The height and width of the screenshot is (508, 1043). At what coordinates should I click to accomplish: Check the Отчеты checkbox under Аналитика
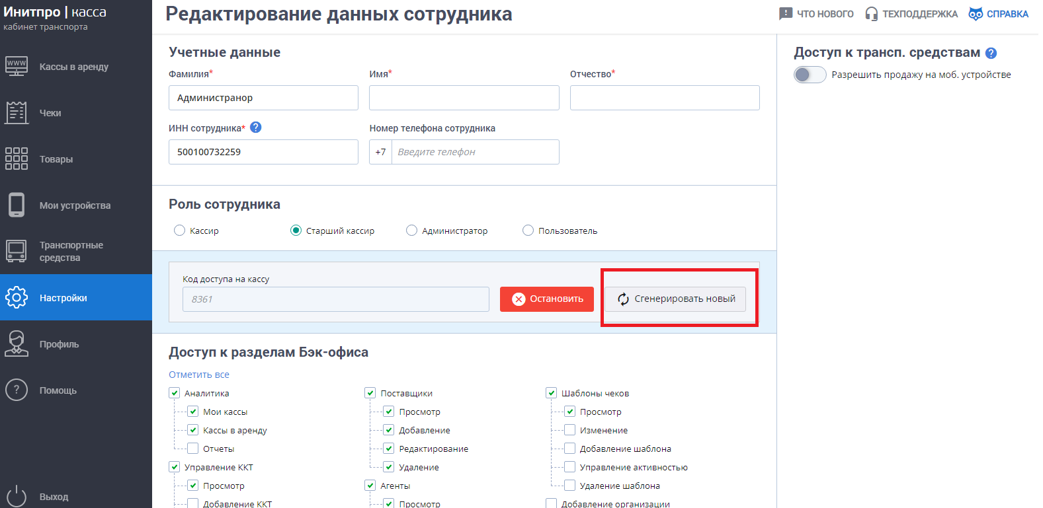coord(193,449)
